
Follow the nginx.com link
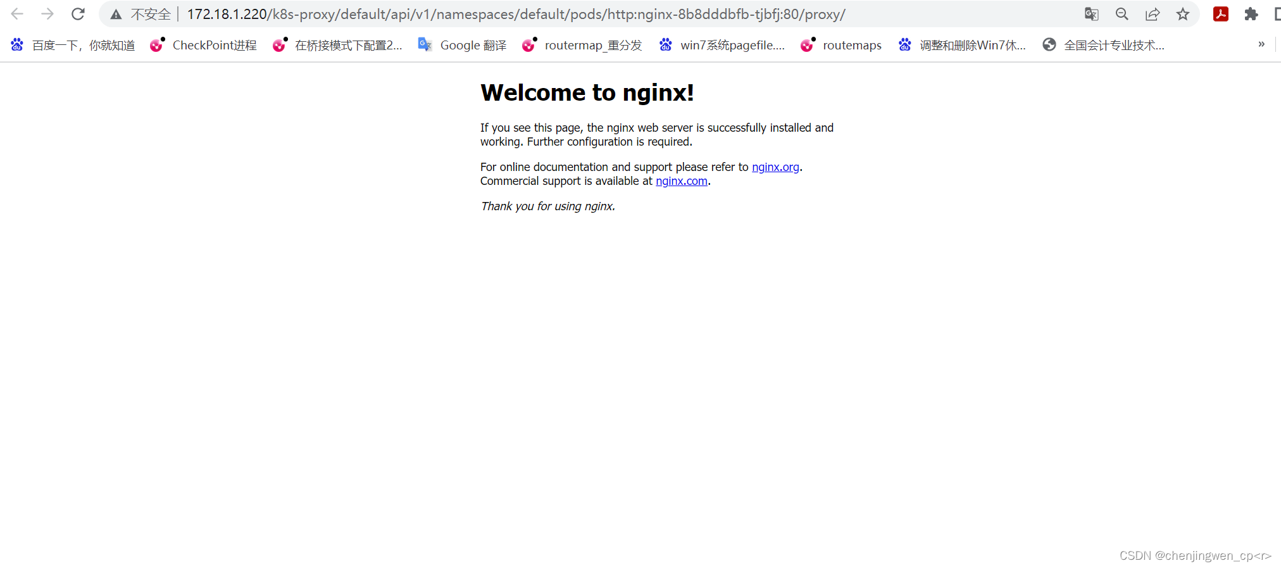click(682, 181)
